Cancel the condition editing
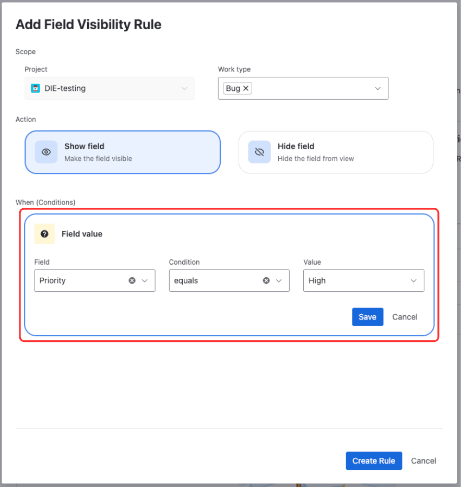Image resolution: width=462 pixels, height=487 pixels. (405, 317)
